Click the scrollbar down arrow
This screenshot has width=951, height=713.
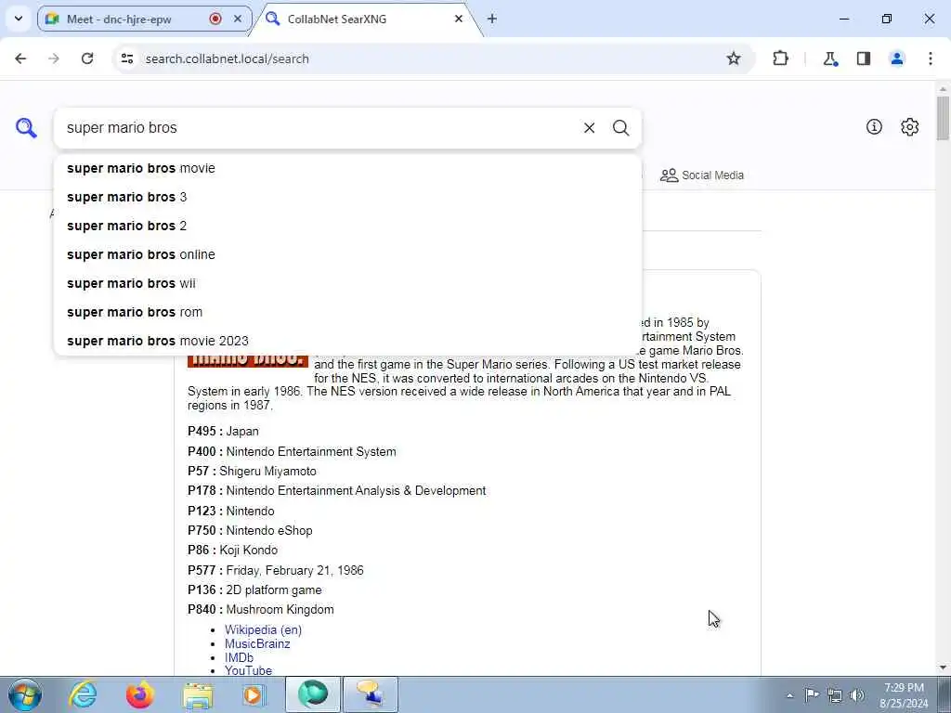tap(943, 668)
